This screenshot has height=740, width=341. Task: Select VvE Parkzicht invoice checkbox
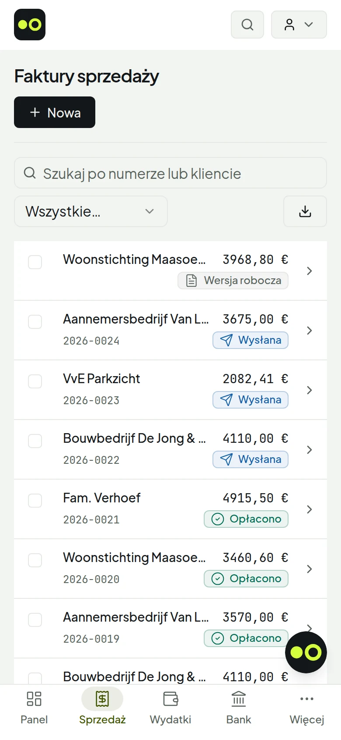point(35,381)
